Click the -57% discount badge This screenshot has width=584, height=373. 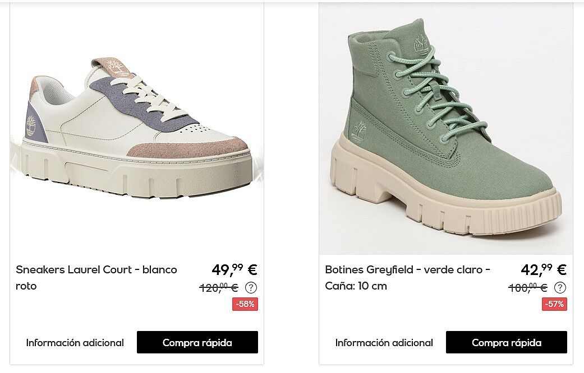555,304
